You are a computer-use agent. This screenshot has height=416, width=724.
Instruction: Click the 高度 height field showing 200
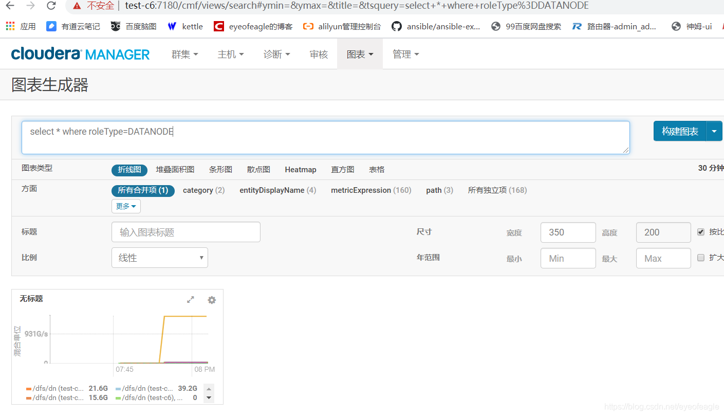click(x=664, y=232)
